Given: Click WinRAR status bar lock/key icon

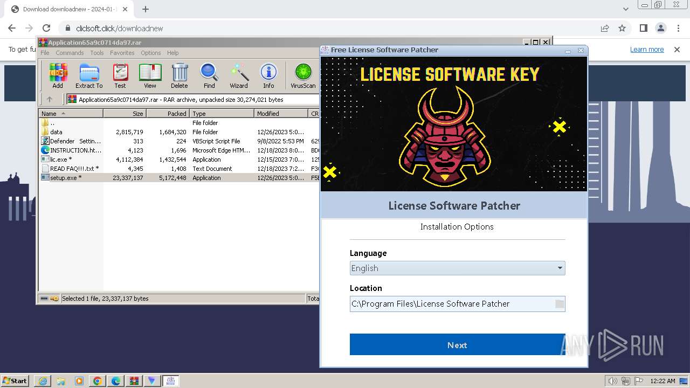Looking at the screenshot, I should pyautogui.click(x=54, y=299).
